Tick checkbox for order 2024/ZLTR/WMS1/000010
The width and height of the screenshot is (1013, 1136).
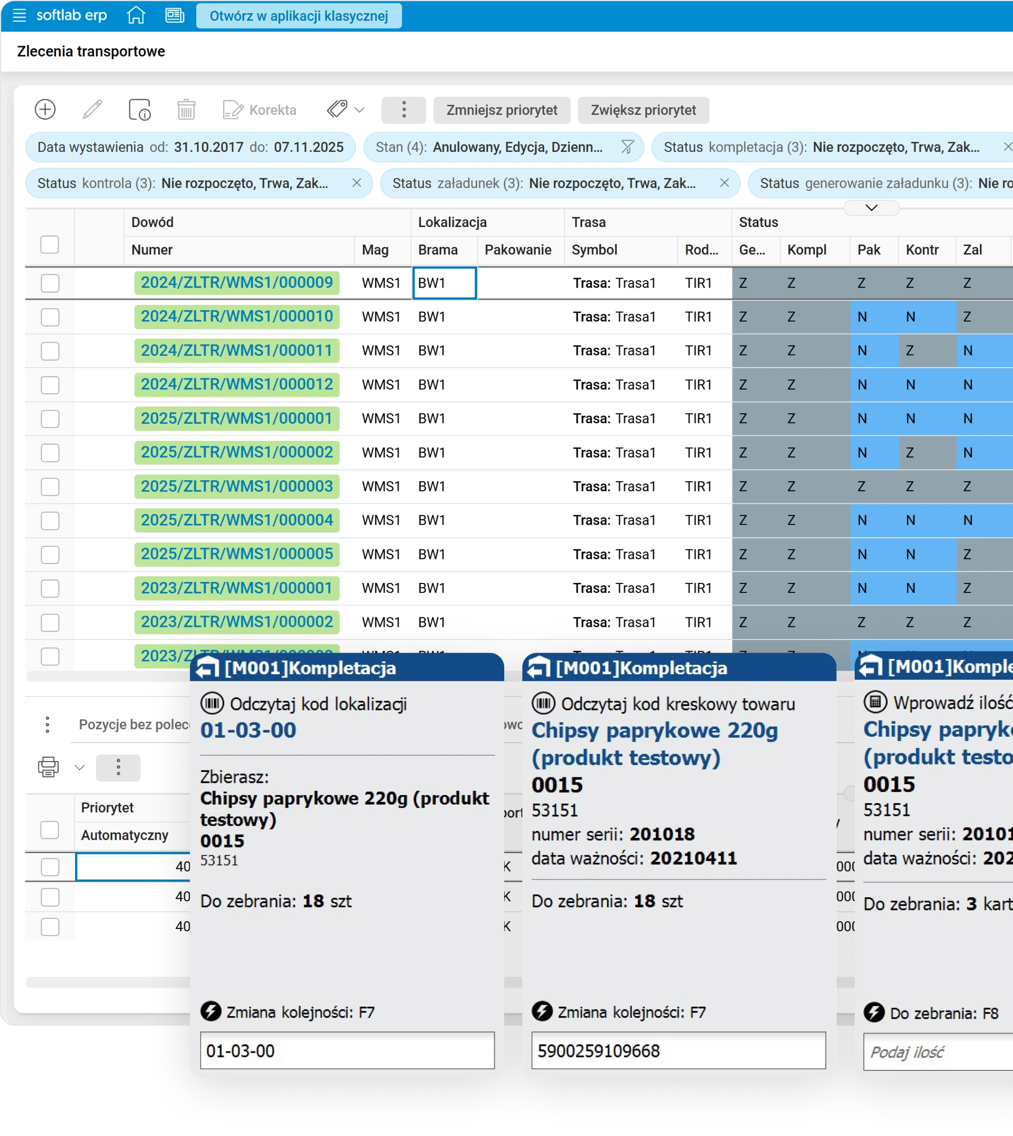pyautogui.click(x=50, y=317)
